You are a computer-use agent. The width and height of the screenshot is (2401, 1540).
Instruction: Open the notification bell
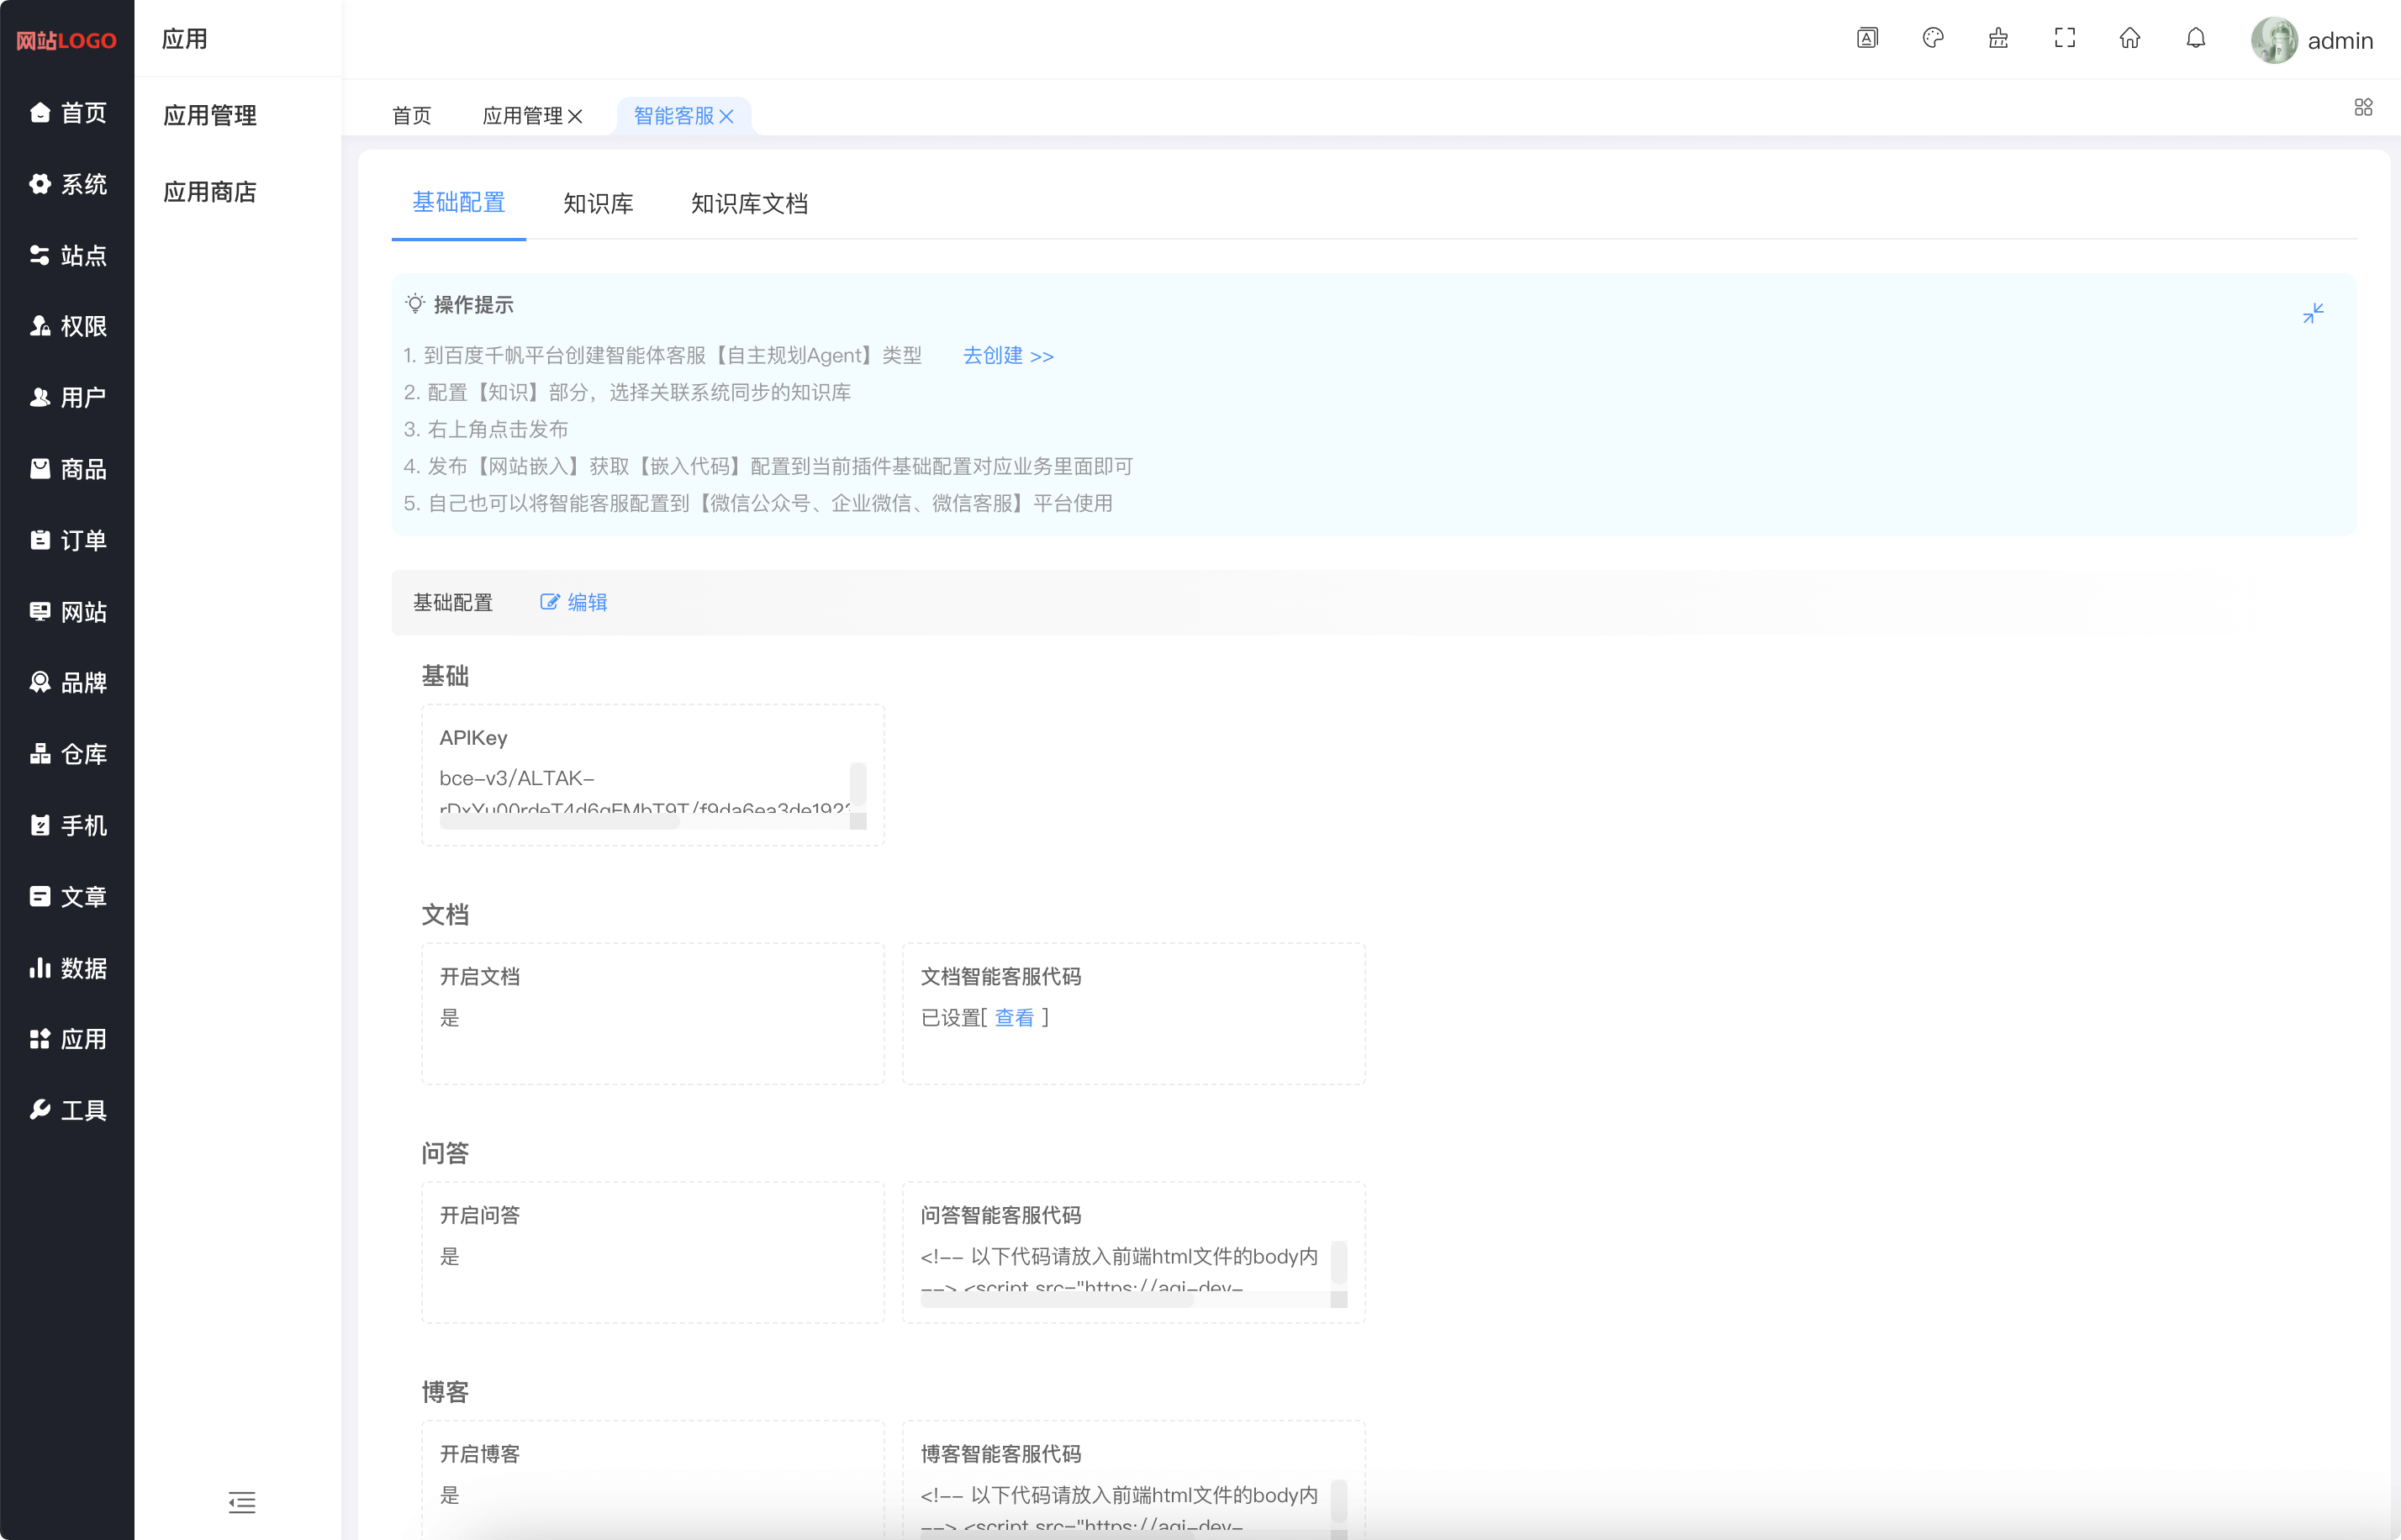point(2195,38)
